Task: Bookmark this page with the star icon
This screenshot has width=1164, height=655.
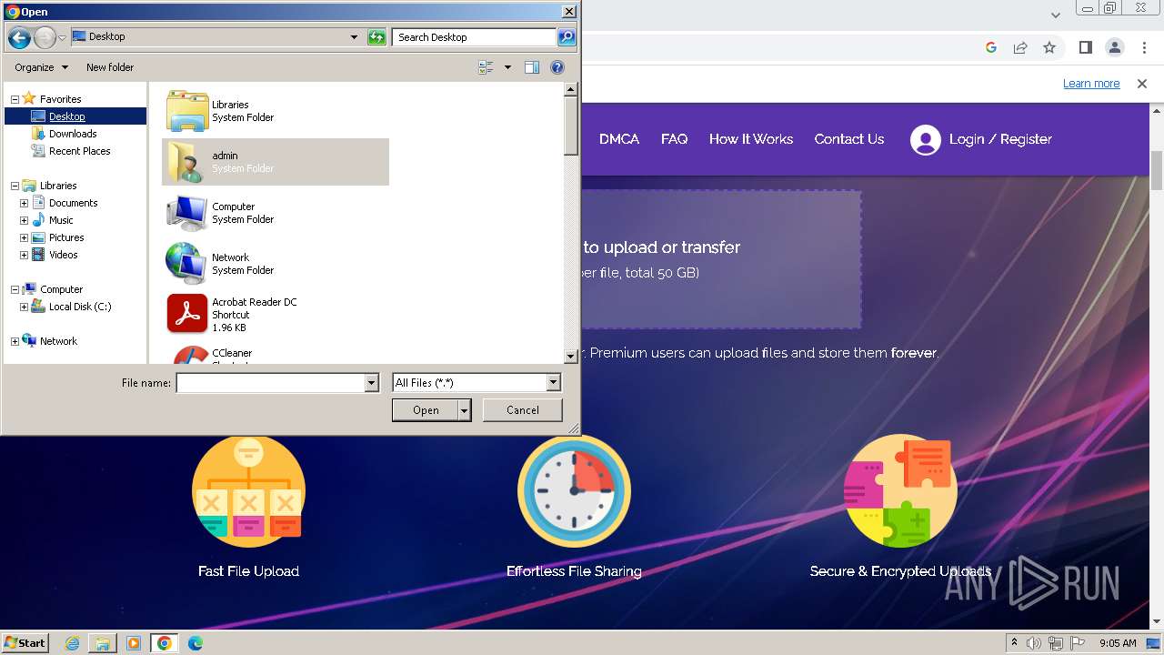Action: 1049,47
